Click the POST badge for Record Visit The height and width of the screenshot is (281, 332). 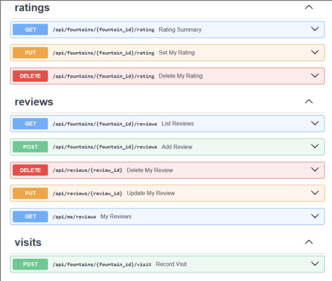(30, 264)
